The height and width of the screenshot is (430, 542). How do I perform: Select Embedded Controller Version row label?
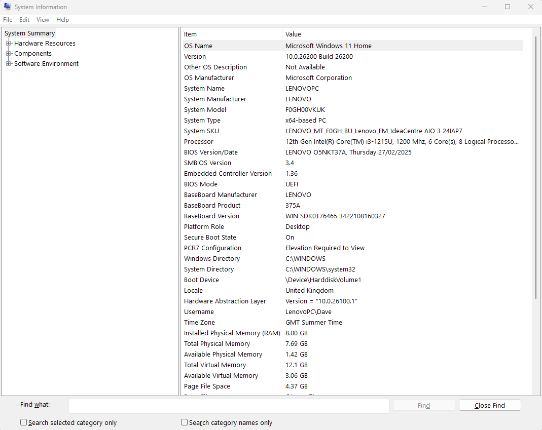click(228, 174)
